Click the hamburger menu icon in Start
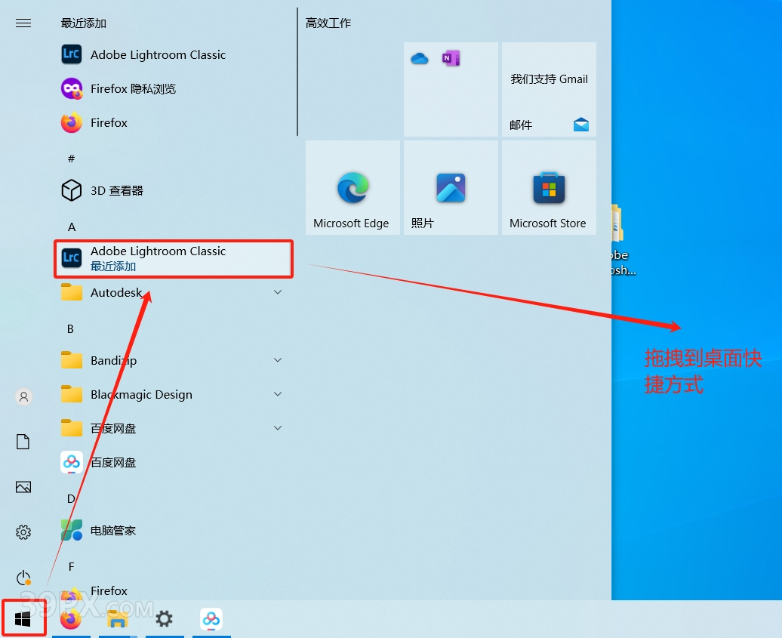 23,23
